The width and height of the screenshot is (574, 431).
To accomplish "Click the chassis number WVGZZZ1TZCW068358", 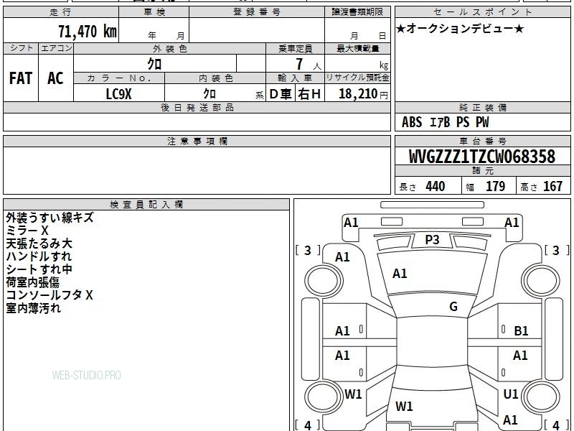I will point(482,157).
